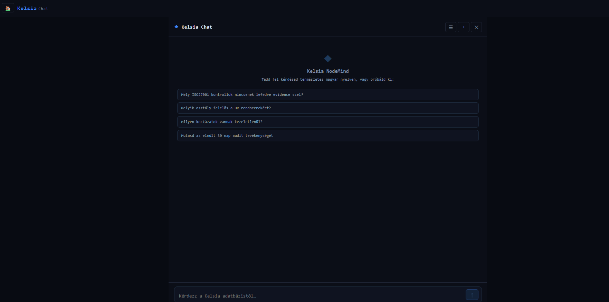The width and height of the screenshot is (609, 302).
Task: Close the Kelsia Chat panel
Action: coord(476,27)
